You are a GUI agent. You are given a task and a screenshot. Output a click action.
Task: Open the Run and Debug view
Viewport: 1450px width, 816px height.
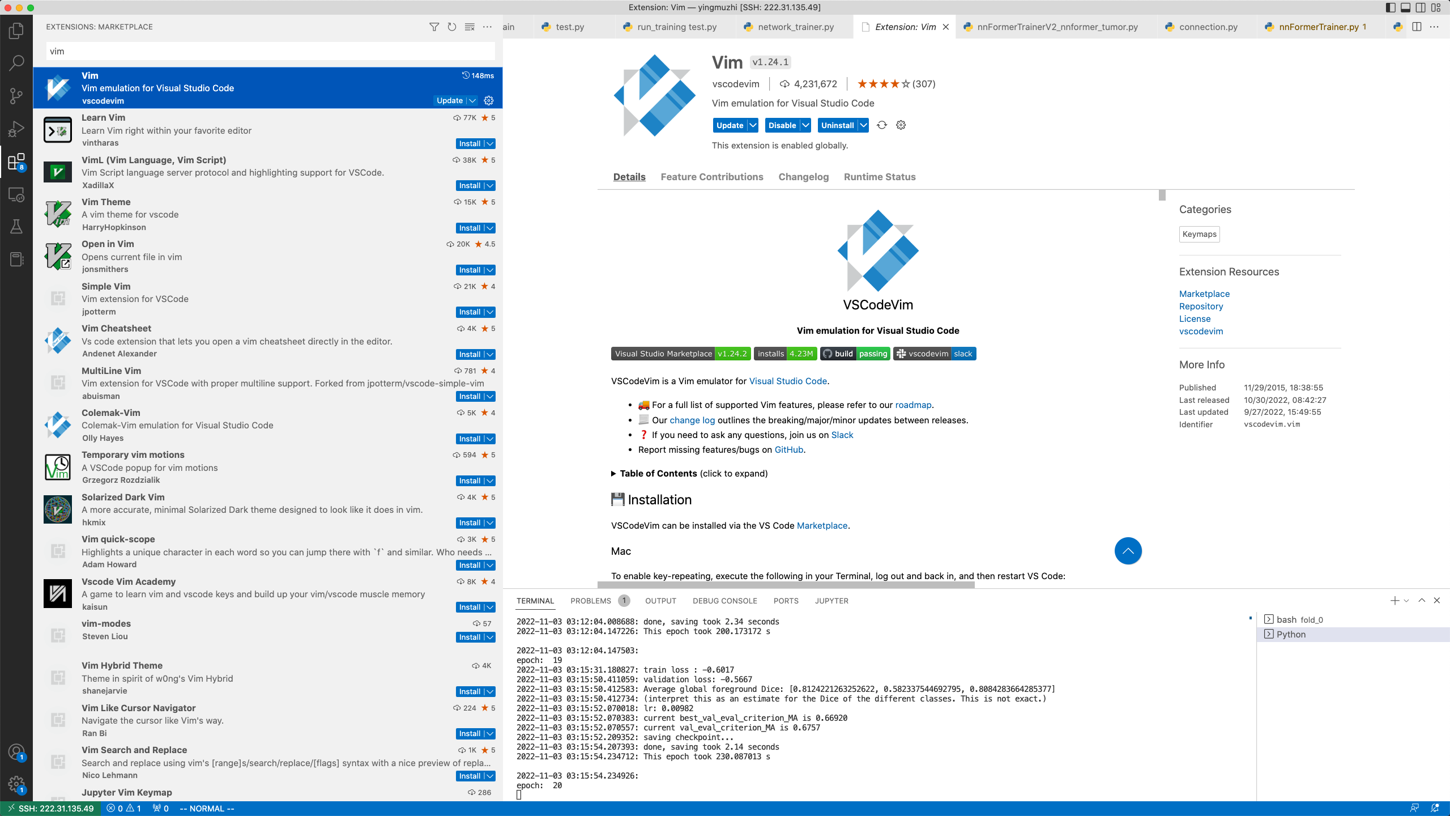16,129
